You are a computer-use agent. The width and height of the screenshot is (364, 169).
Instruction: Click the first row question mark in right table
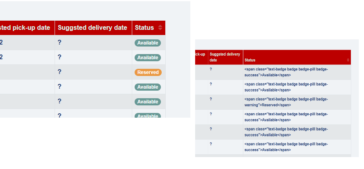point(211,69)
